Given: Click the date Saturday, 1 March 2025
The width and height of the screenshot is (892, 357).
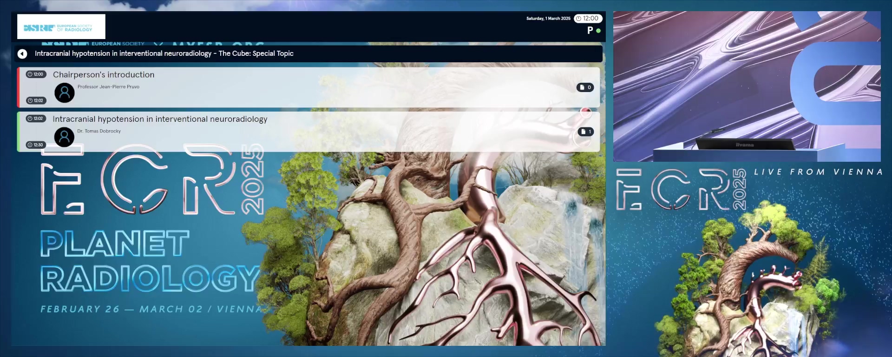Looking at the screenshot, I should [x=548, y=19].
